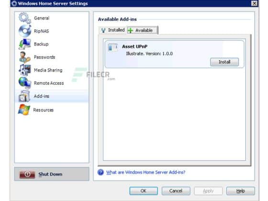Click the Asset UPnP add-in icon
This screenshot has height=201, width=268.
coord(113,47)
